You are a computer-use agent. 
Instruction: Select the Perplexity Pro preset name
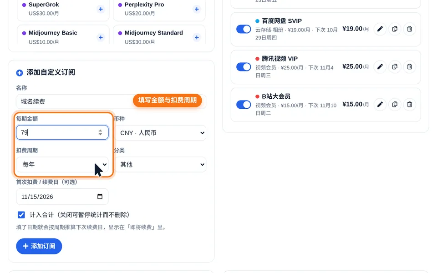click(x=144, y=5)
